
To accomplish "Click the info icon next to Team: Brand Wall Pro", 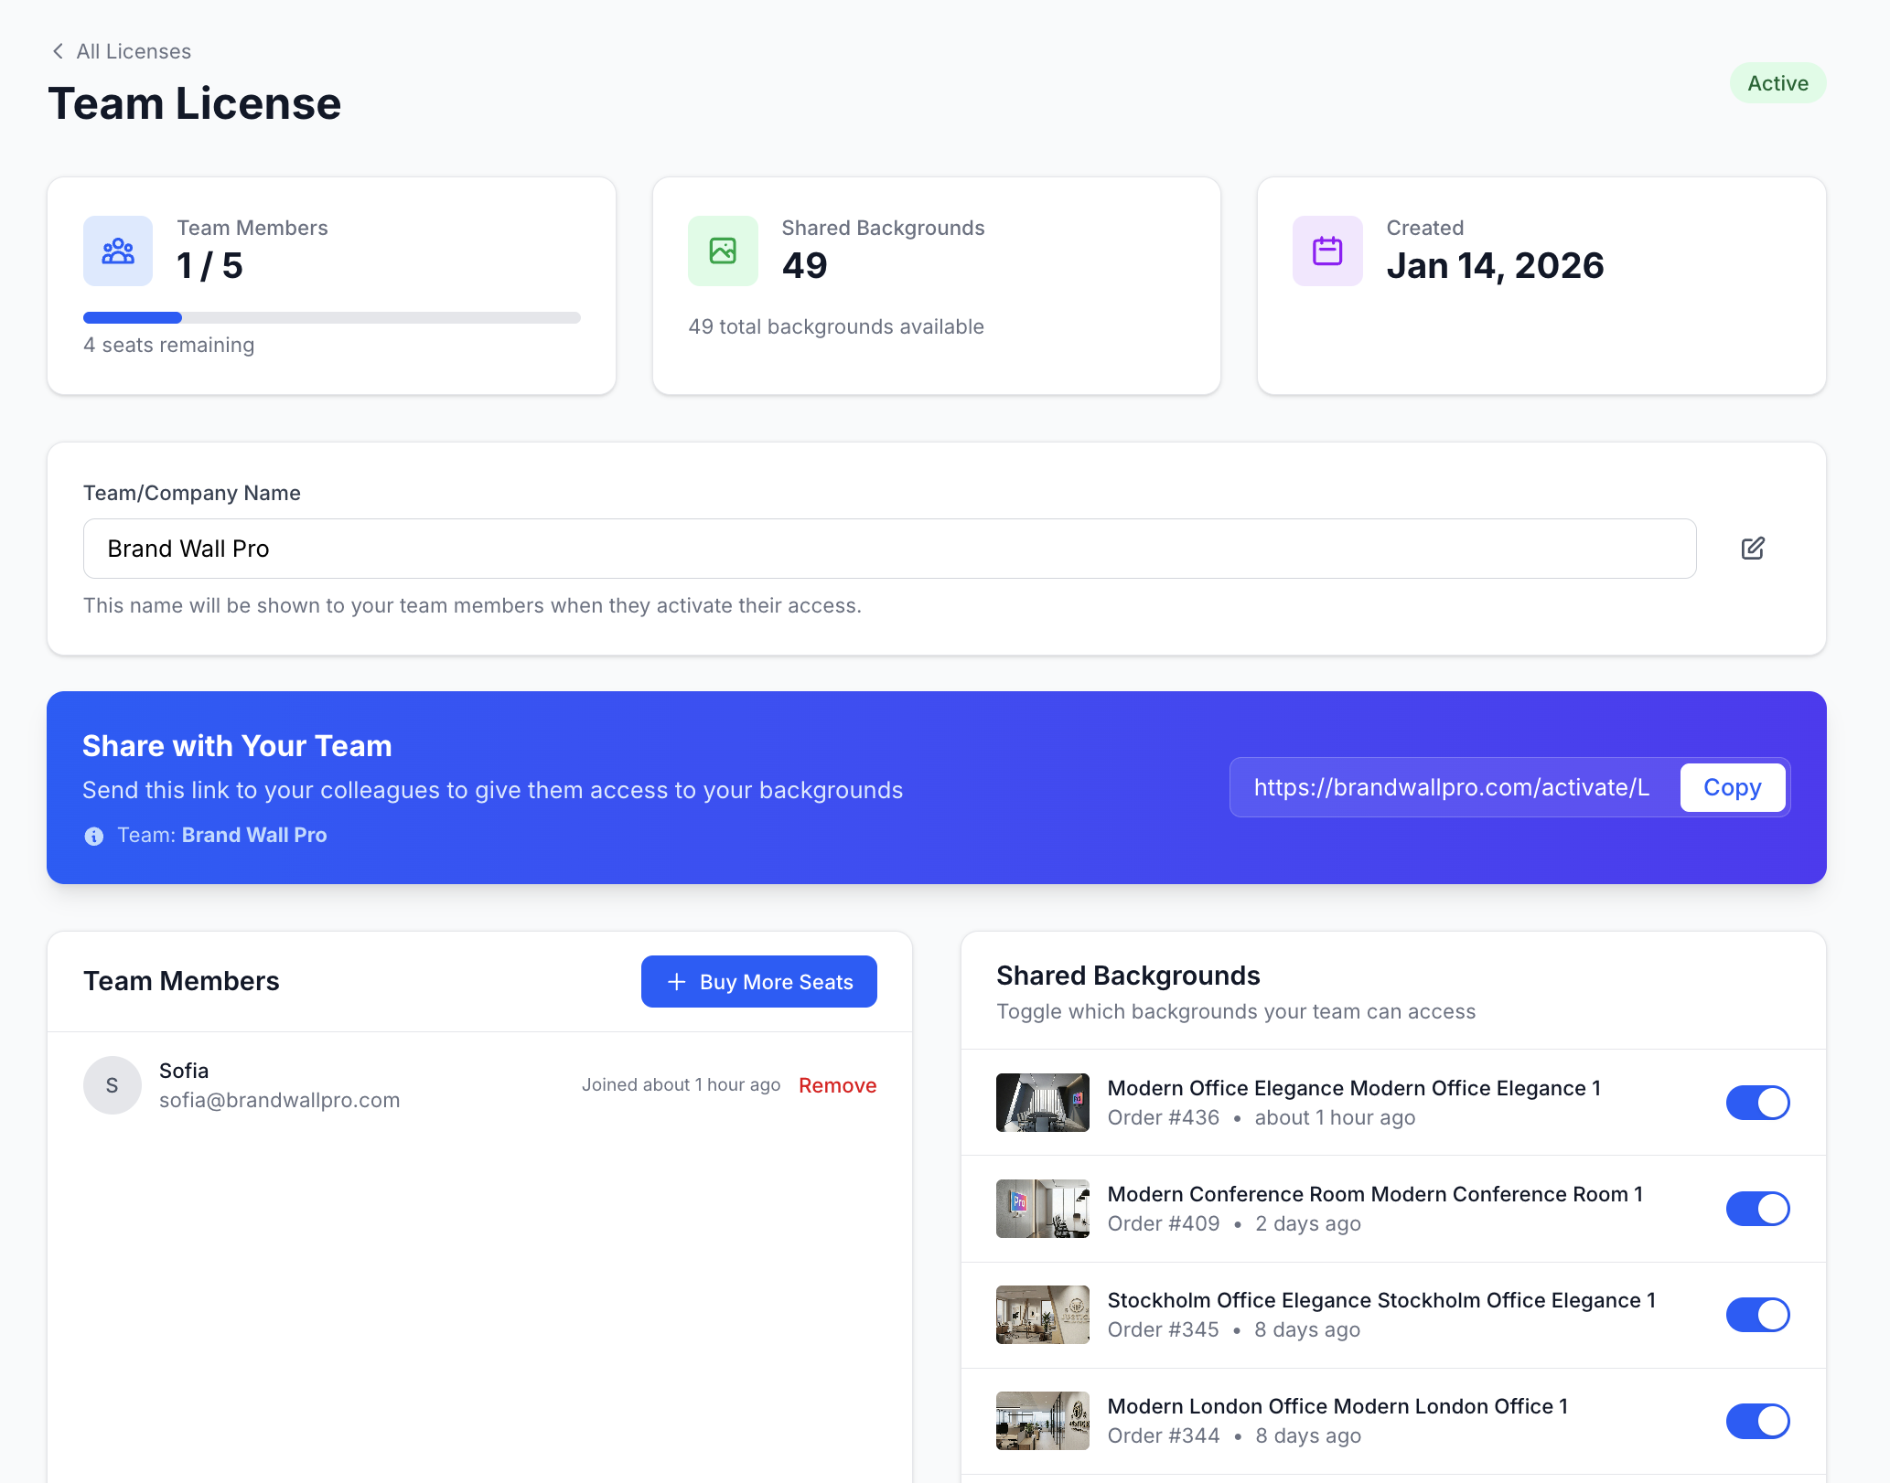I will click(x=93, y=835).
